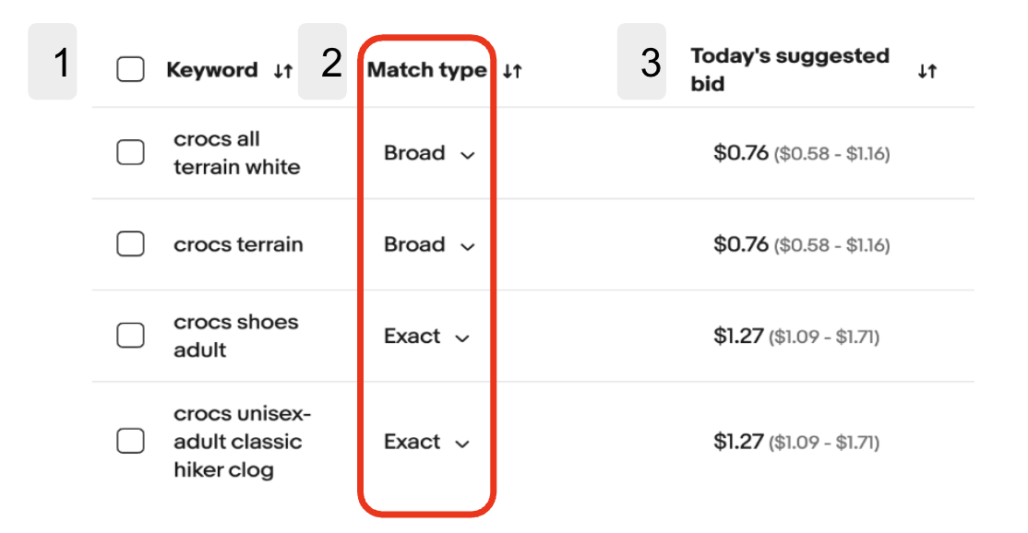This screenshot has height=533, width=1028.
Task: Check the 'crocs all terrain white' checkbox
Action: coord(130,153)
